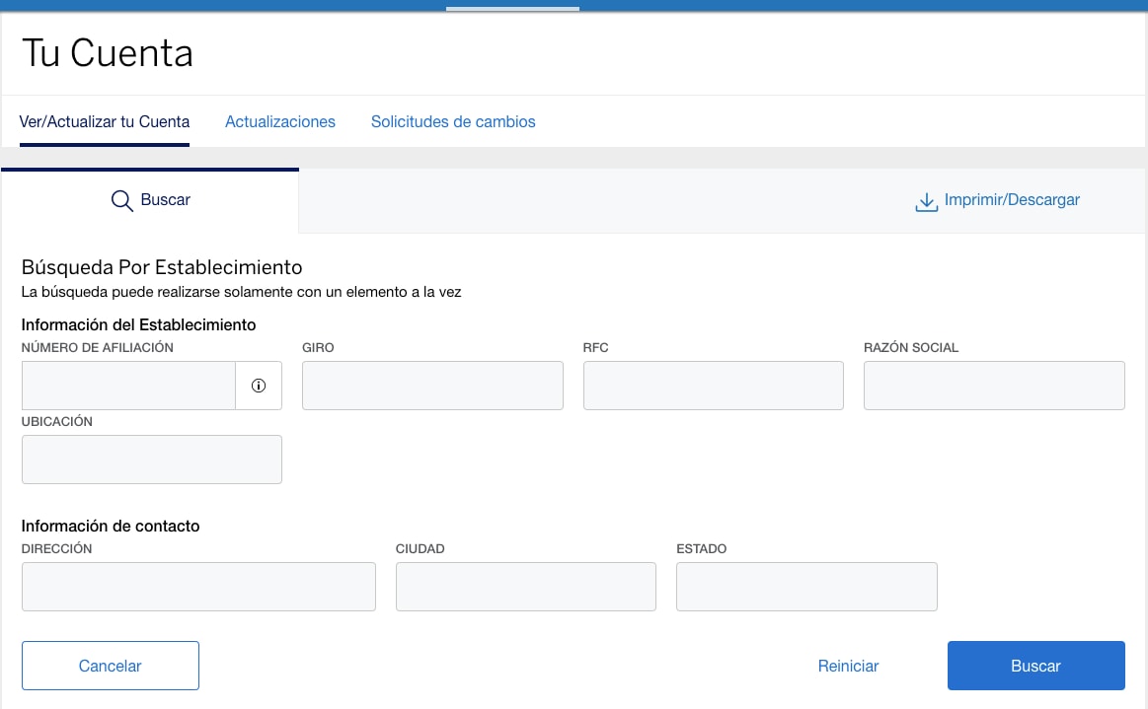This screenshot has height=709, width=1148.
Task: Switch to the Actualizaciones tab
Action: click(279, 121)
